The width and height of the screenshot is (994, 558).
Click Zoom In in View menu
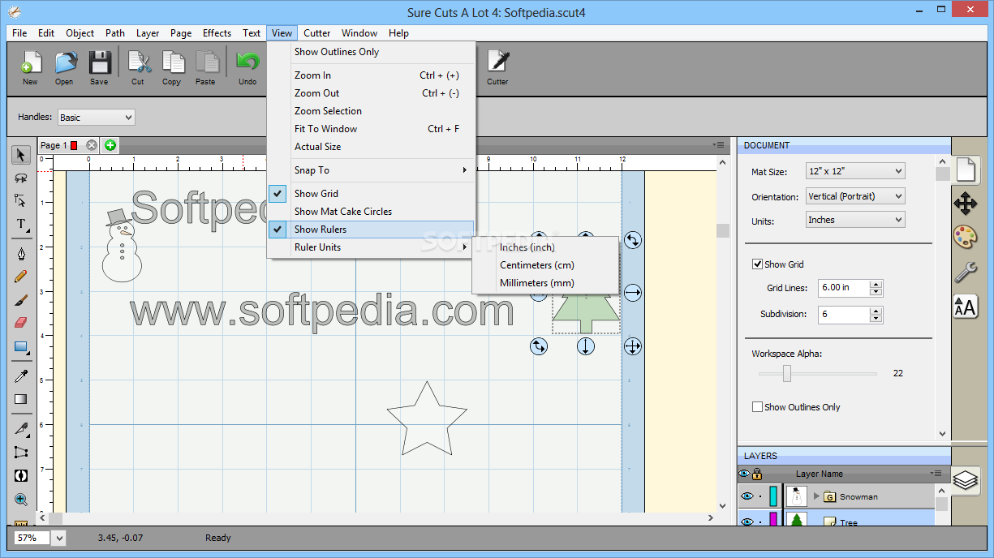click(371, 75)
